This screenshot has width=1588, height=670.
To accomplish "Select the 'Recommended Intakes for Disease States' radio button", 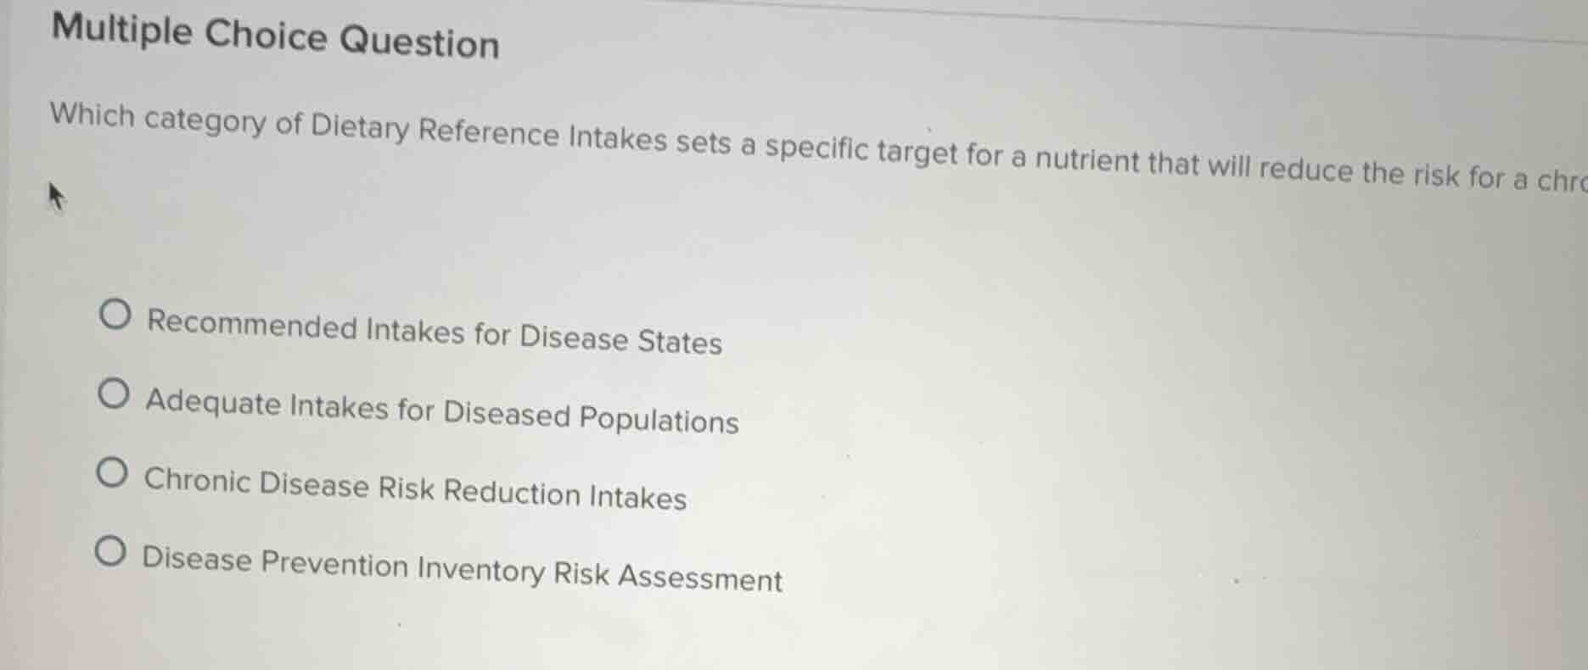I will [x=115, y=315].
